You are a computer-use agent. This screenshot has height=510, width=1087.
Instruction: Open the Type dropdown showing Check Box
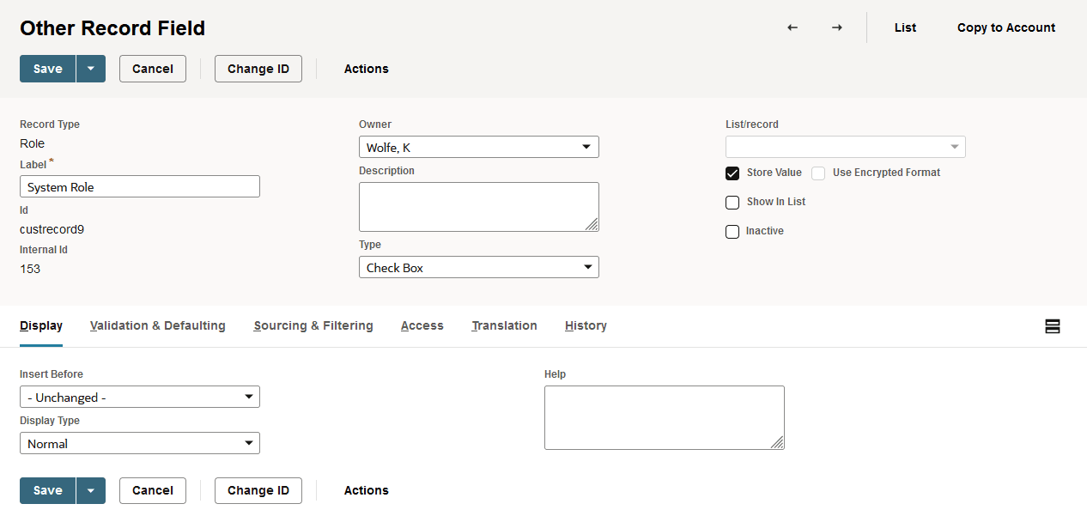478,268
